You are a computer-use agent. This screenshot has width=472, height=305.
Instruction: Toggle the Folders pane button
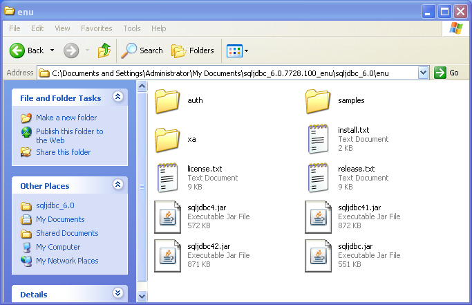tap(193, 50)
